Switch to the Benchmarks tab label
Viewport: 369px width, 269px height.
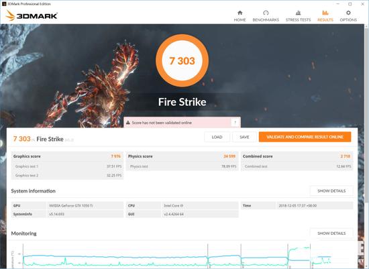pyautogui.click(x=266, y=20)
